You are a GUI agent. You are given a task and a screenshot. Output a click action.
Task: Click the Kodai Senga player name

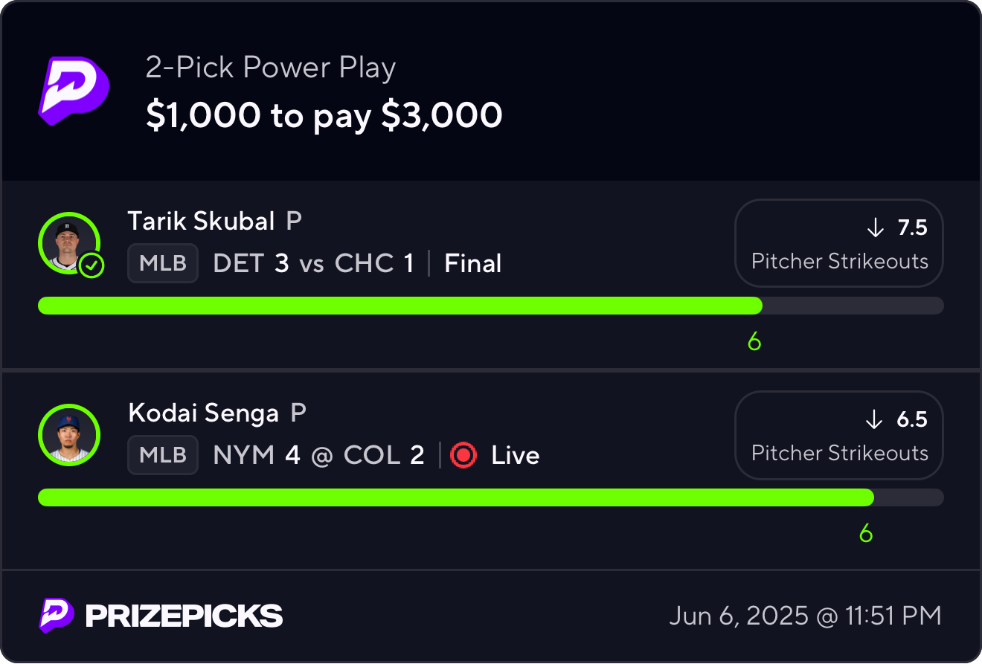point(203,413)
